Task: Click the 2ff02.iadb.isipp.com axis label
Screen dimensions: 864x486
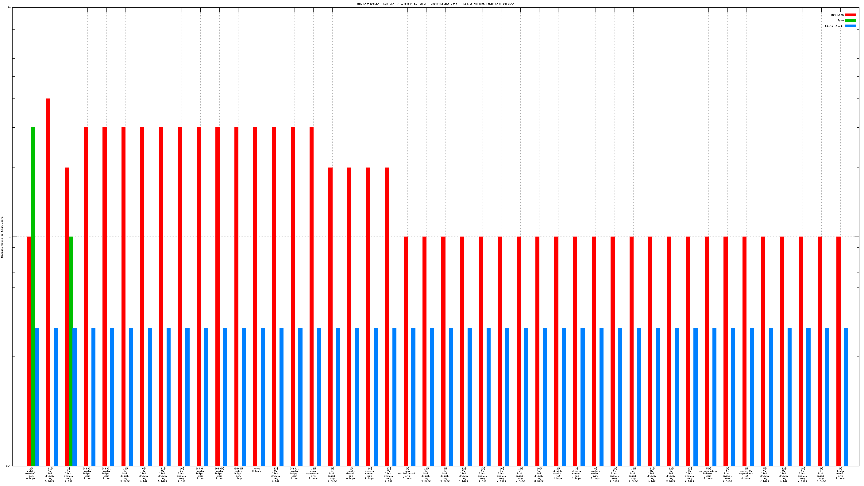Action: (87, 473)
